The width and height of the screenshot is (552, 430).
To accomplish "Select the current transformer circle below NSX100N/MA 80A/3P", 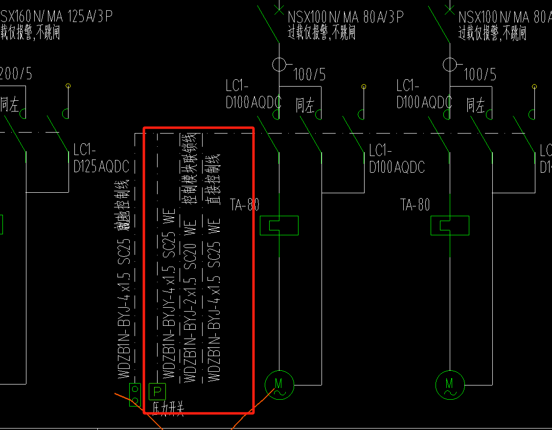I will 279,65.
